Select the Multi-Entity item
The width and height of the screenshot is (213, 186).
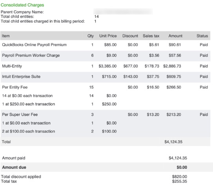pyautogui.click(x=12, y=66)
